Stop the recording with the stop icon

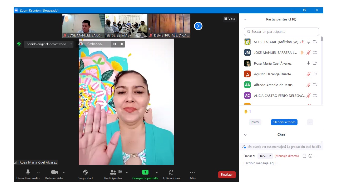tap(122, 44)
